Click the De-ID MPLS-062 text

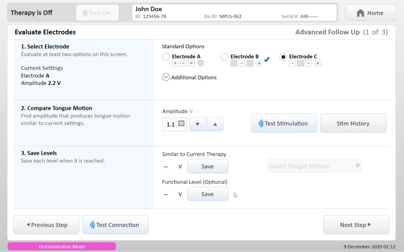pos(223,17)
